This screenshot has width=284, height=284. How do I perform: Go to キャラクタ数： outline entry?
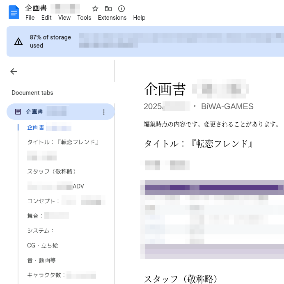pyautogui.click(x=62, y=275)
